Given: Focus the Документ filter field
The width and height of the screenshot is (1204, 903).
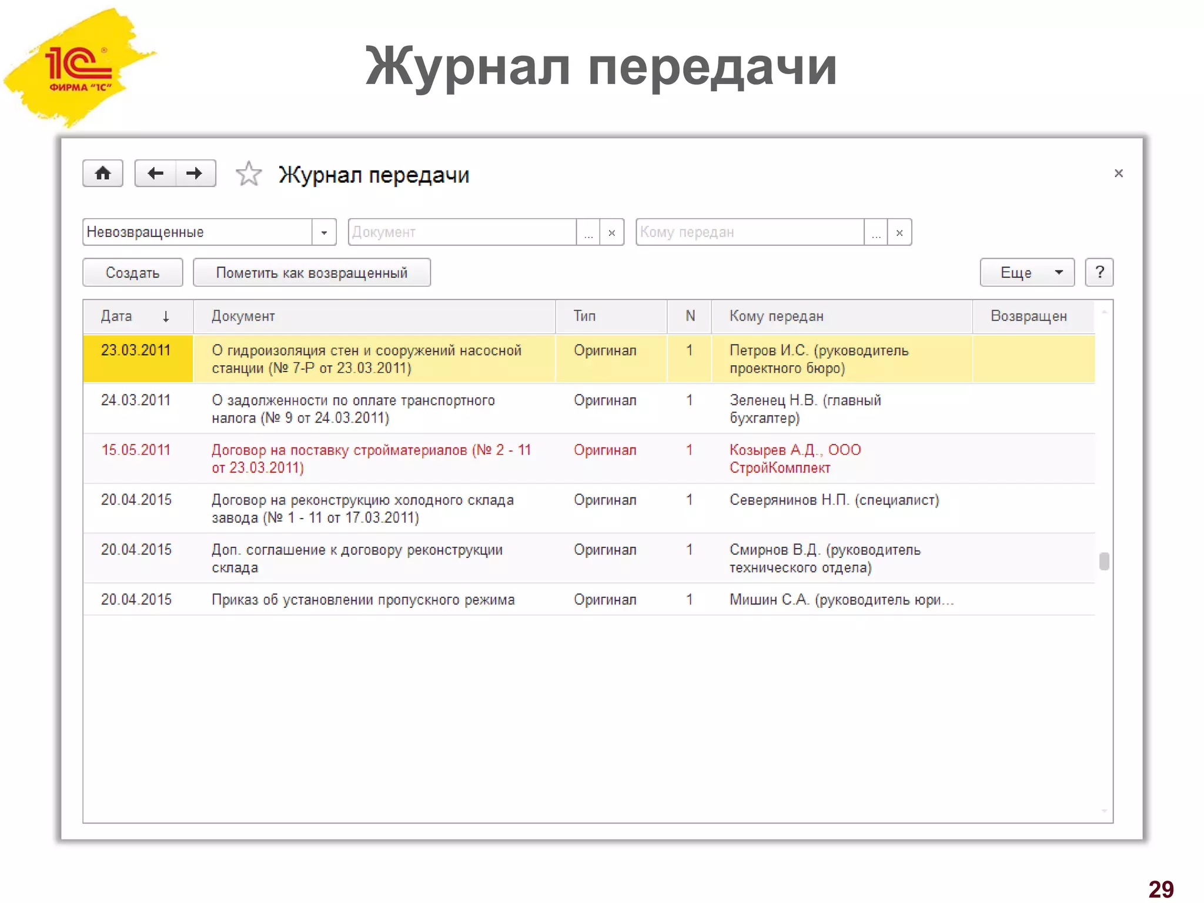Looking at the screenshot, I should (462, 232).
